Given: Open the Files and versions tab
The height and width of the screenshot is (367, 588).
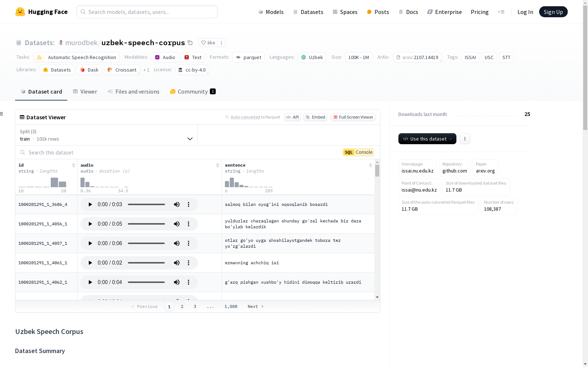Looking at the screenshot, I should pyautogui.click(x=133, y=92).
